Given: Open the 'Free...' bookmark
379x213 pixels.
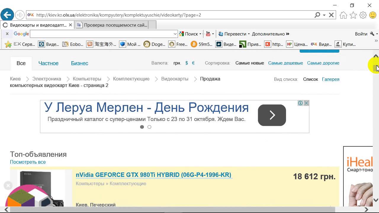Looking at the screenshot, I should 178,44.
